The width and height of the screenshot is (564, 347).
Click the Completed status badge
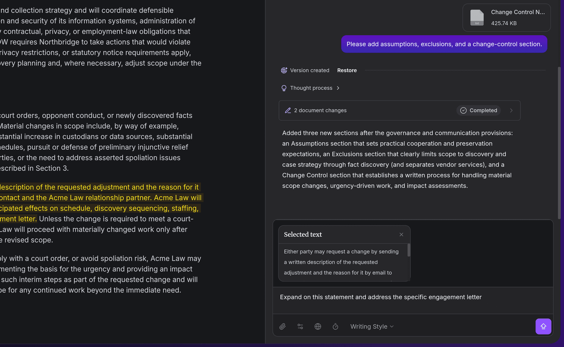click(x=479, y=110)
